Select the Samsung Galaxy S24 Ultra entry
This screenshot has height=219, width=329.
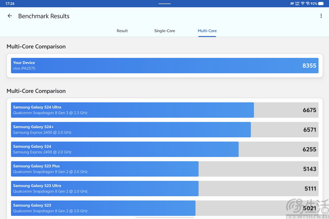(x=164, y=110)
